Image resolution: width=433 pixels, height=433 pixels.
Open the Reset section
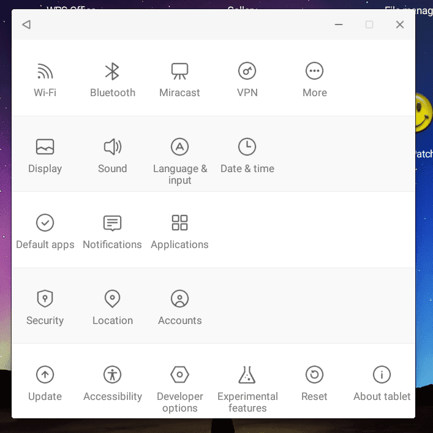tap(315, 383)
